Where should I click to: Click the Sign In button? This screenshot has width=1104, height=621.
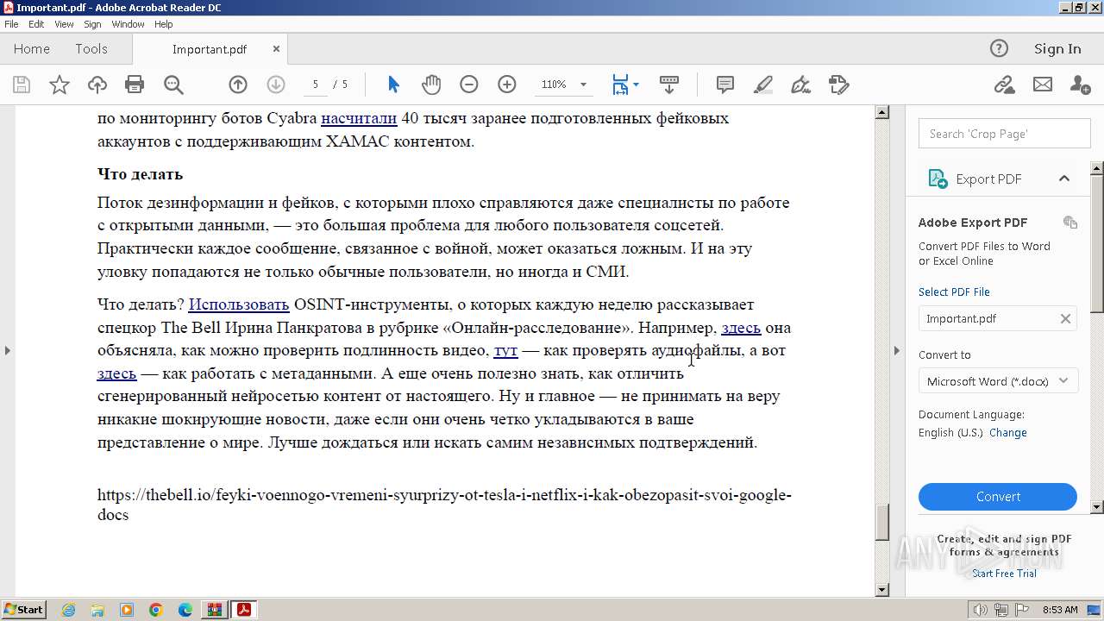pos(1057,49)
